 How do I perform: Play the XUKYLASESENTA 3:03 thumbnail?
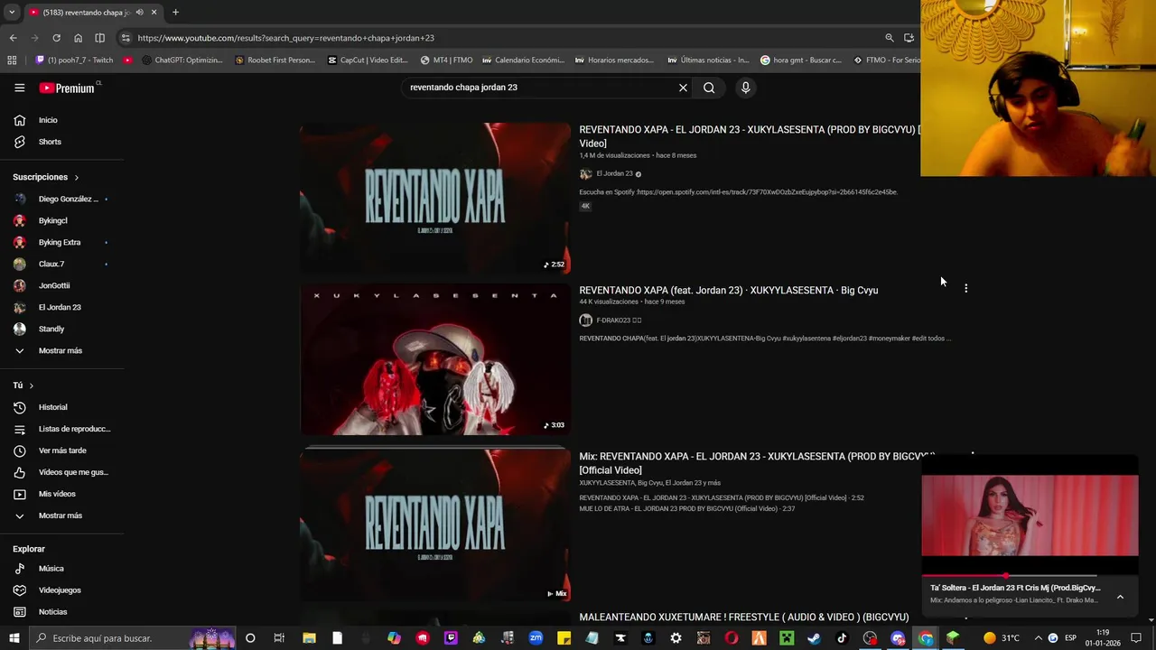coord(435,360)
